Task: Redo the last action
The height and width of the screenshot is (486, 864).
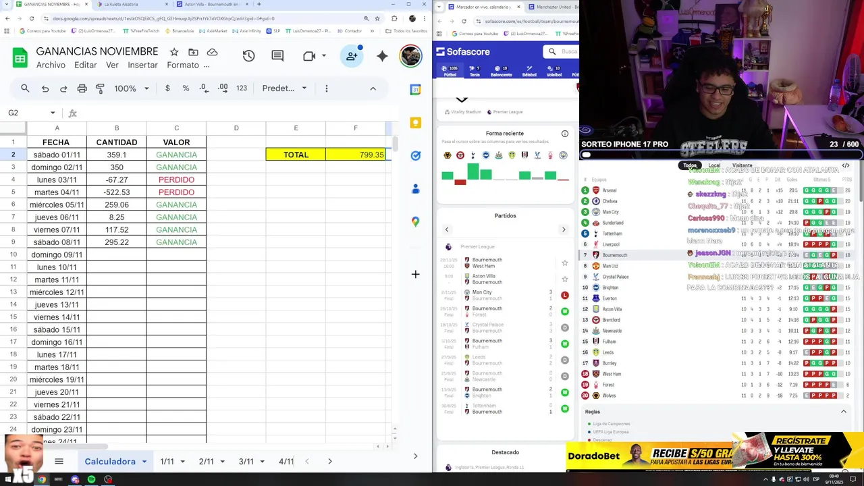Action: click(63, 88)
